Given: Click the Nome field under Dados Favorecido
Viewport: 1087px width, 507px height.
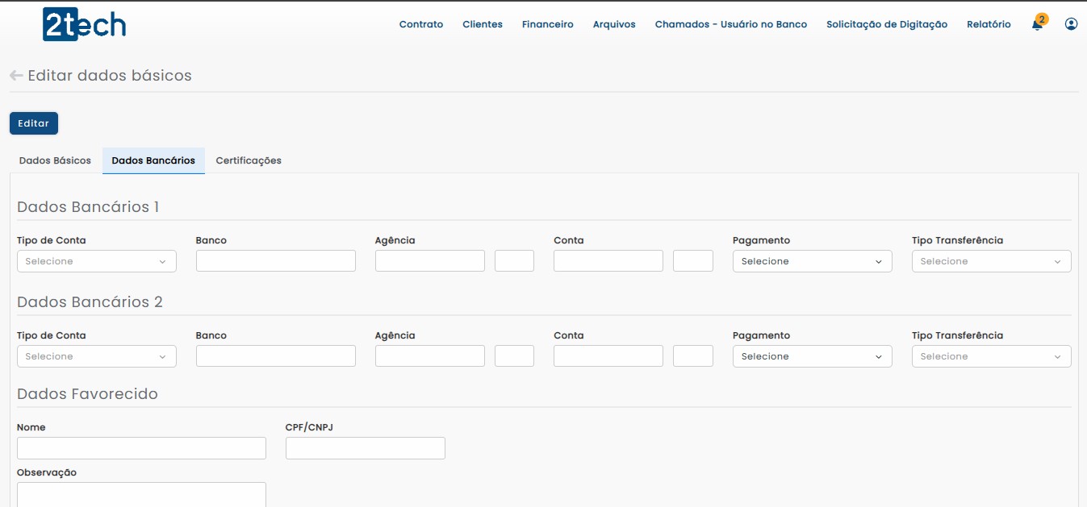Looking at the screenshot, I should pyautogui.click(x=141, y=448).
